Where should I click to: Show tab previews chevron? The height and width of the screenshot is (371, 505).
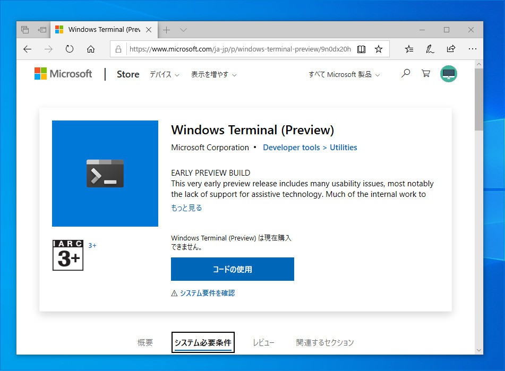[x=184, y=30]
